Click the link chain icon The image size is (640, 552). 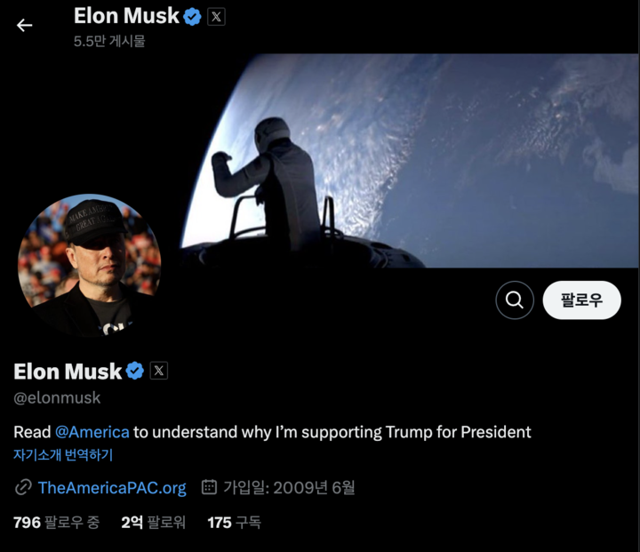click(23, 487)
